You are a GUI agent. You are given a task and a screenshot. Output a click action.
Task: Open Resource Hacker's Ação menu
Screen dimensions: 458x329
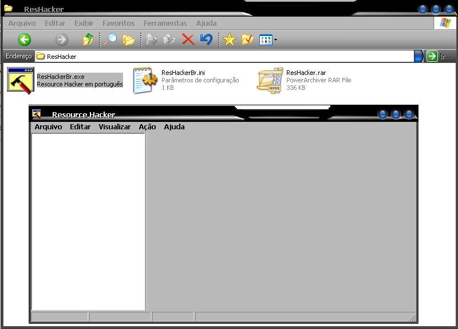coord(147,127)
